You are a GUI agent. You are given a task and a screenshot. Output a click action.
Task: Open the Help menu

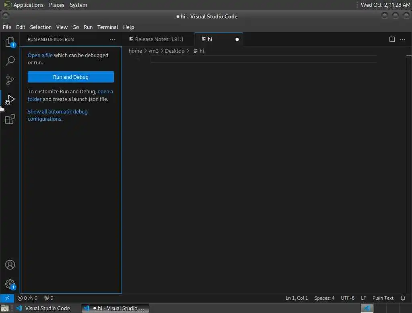point(128,27)
